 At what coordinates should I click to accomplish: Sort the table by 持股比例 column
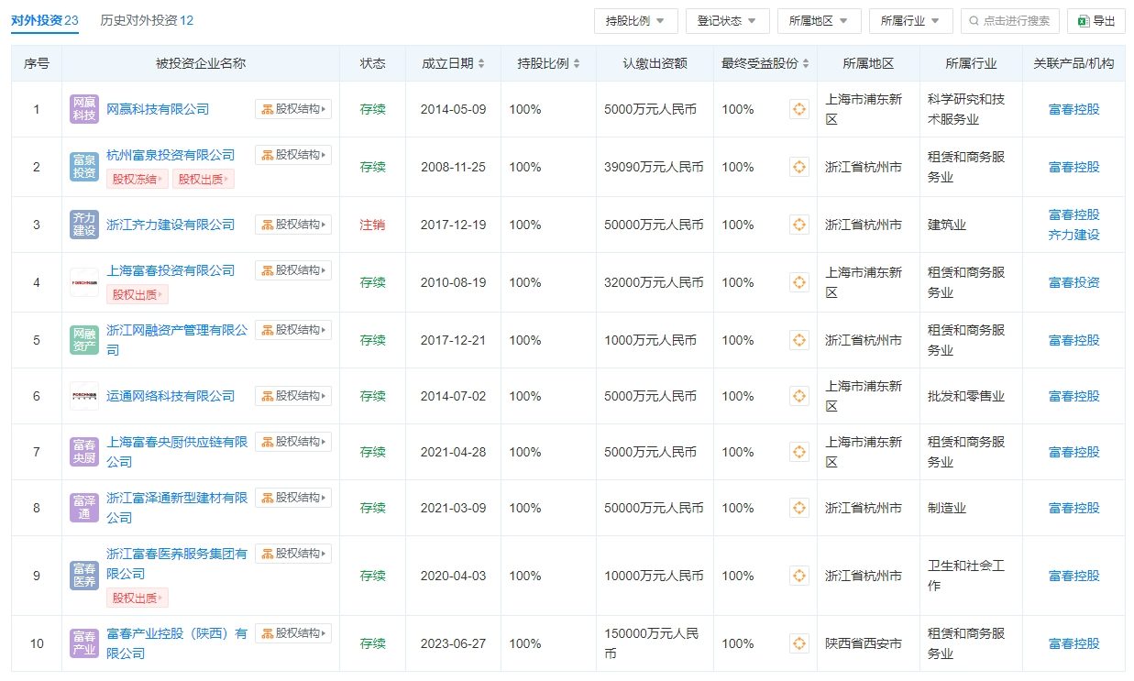pyautogui.click(x=577, y=64)
